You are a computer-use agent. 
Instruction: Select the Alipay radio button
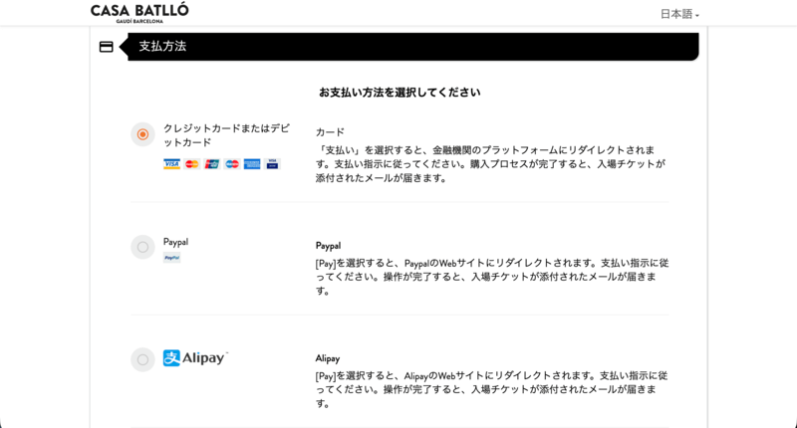142,359
